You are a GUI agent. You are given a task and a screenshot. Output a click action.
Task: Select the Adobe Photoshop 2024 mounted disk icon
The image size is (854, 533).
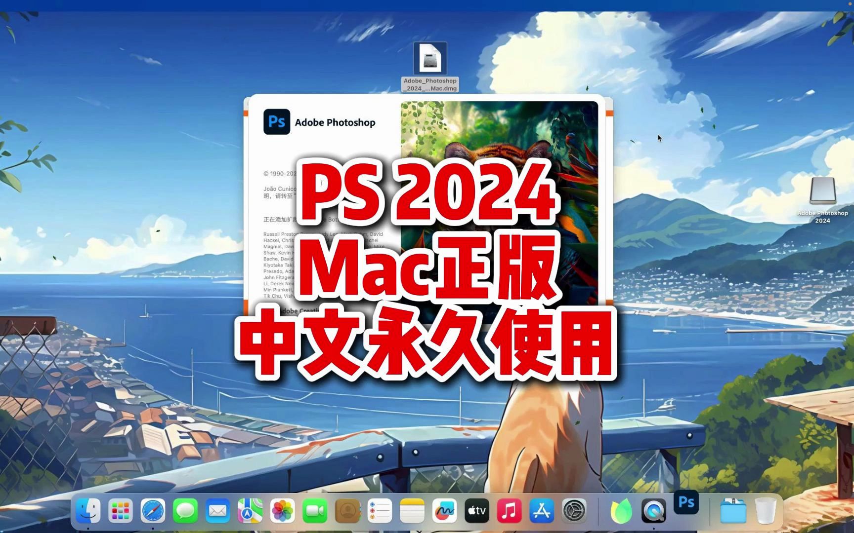pos(822,190)
